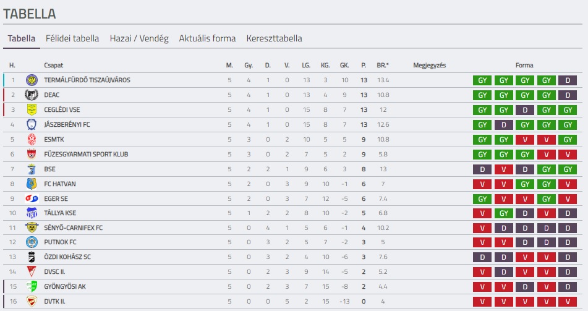Click the DVTK II. team crest
Viewport: 588px width, 311px height.
32,301
